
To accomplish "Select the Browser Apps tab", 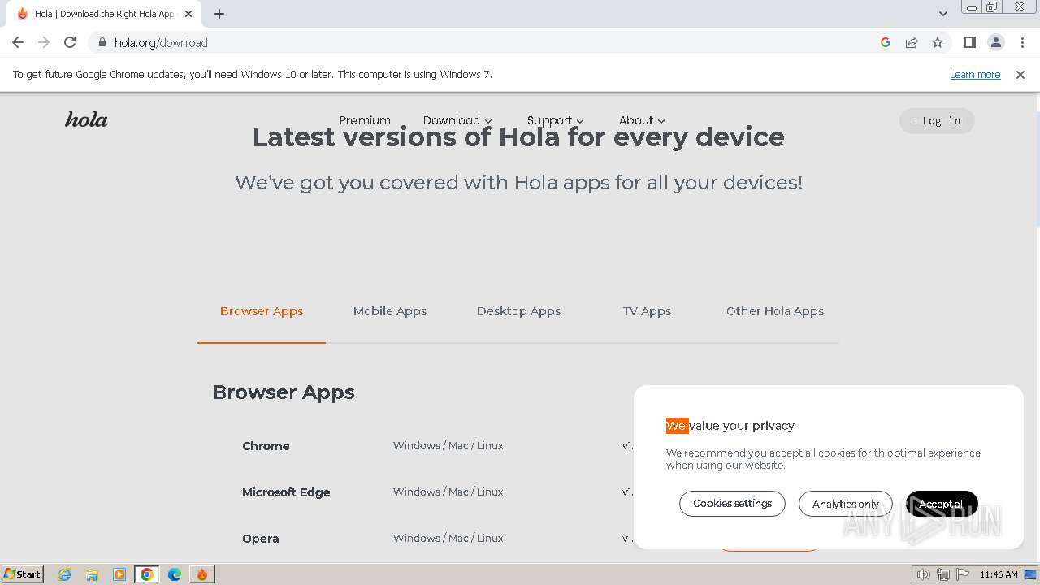I will pyautogui.click(x=262, y=311).
